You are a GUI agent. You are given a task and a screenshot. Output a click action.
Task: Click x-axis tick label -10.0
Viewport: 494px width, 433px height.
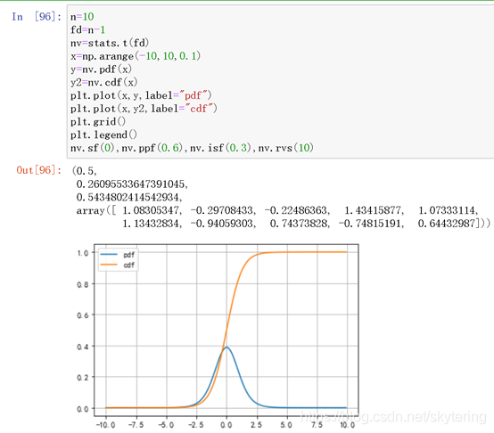click(105, 425)
